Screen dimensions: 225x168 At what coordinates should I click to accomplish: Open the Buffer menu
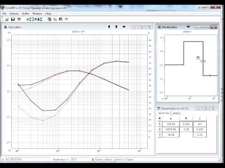pyautogui.click(x=25, y=14)
